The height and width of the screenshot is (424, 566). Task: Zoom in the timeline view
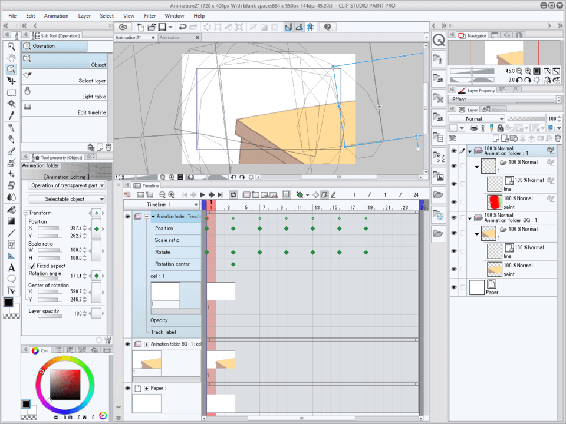172,195
